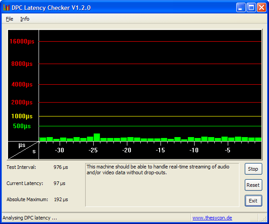Viewport: 269px width, 224px height.
Task: Click the Absolute Maximum label
Action: tap(27, 199)
